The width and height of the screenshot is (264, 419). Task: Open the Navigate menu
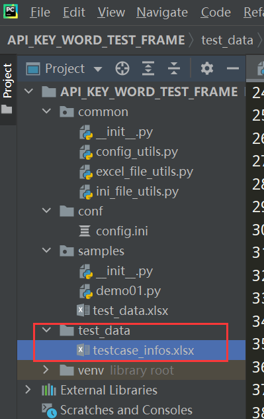pyautogui.click(x=162, y=13)
